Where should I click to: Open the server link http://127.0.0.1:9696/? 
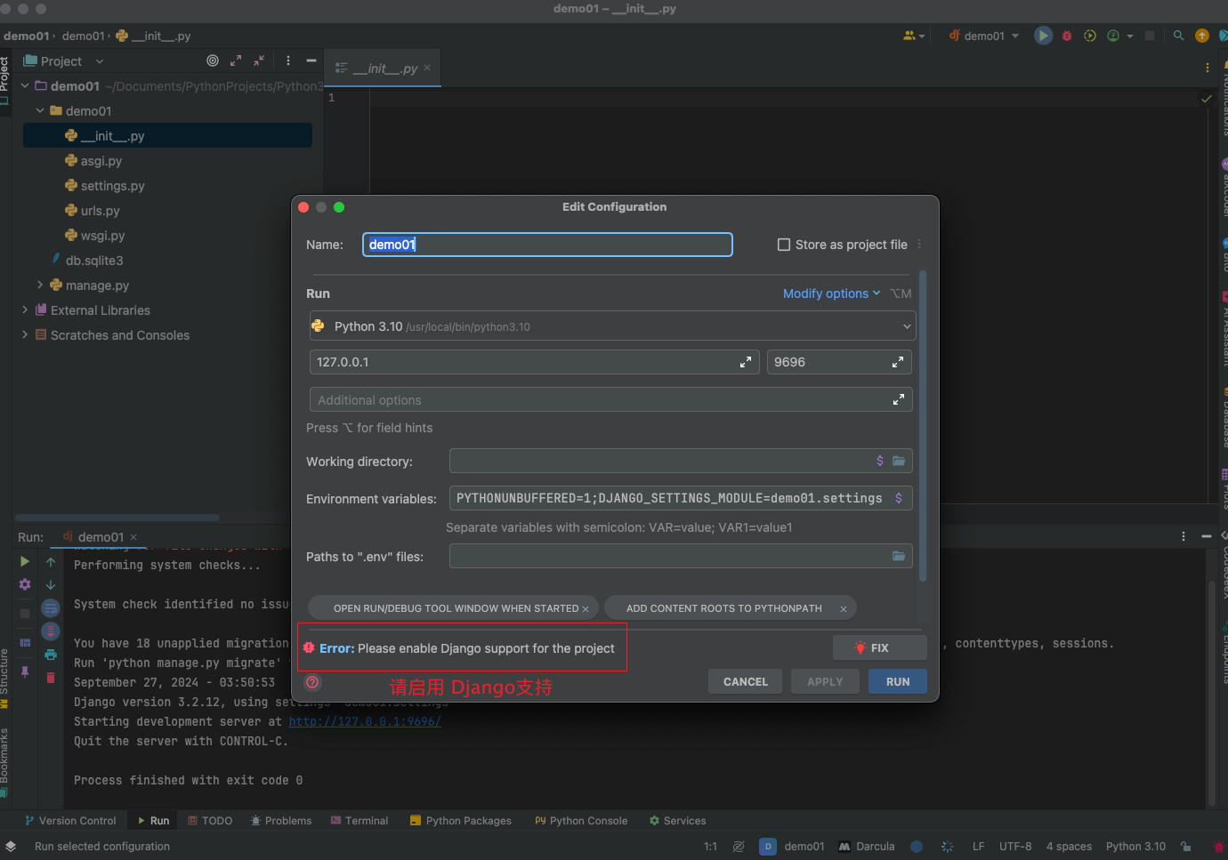coord(365,721)
